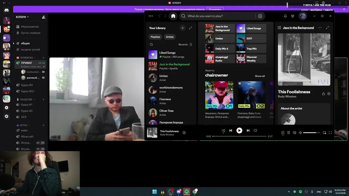Toggle Now Playing view button
Screen dimensions: 349x196
pyautogui.click(x=283, y=133)
